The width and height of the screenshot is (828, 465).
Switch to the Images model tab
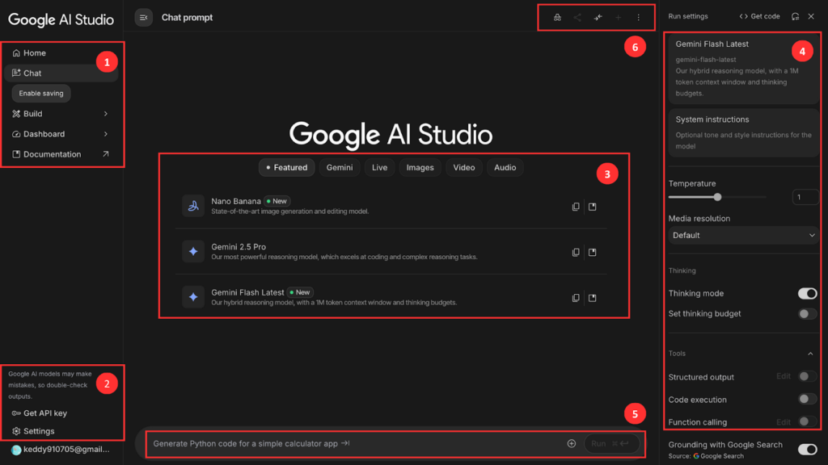420,168
